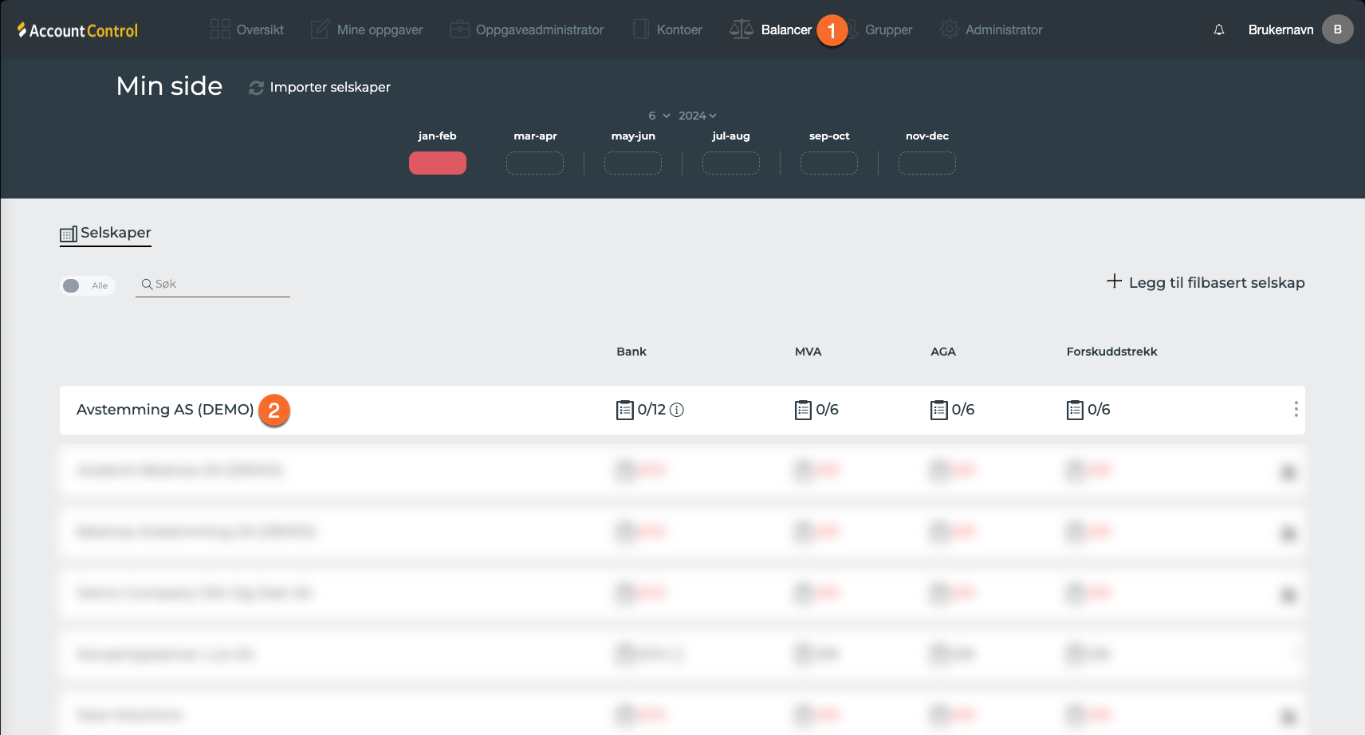Open the 2024 year dropdown

coord(698,116)
